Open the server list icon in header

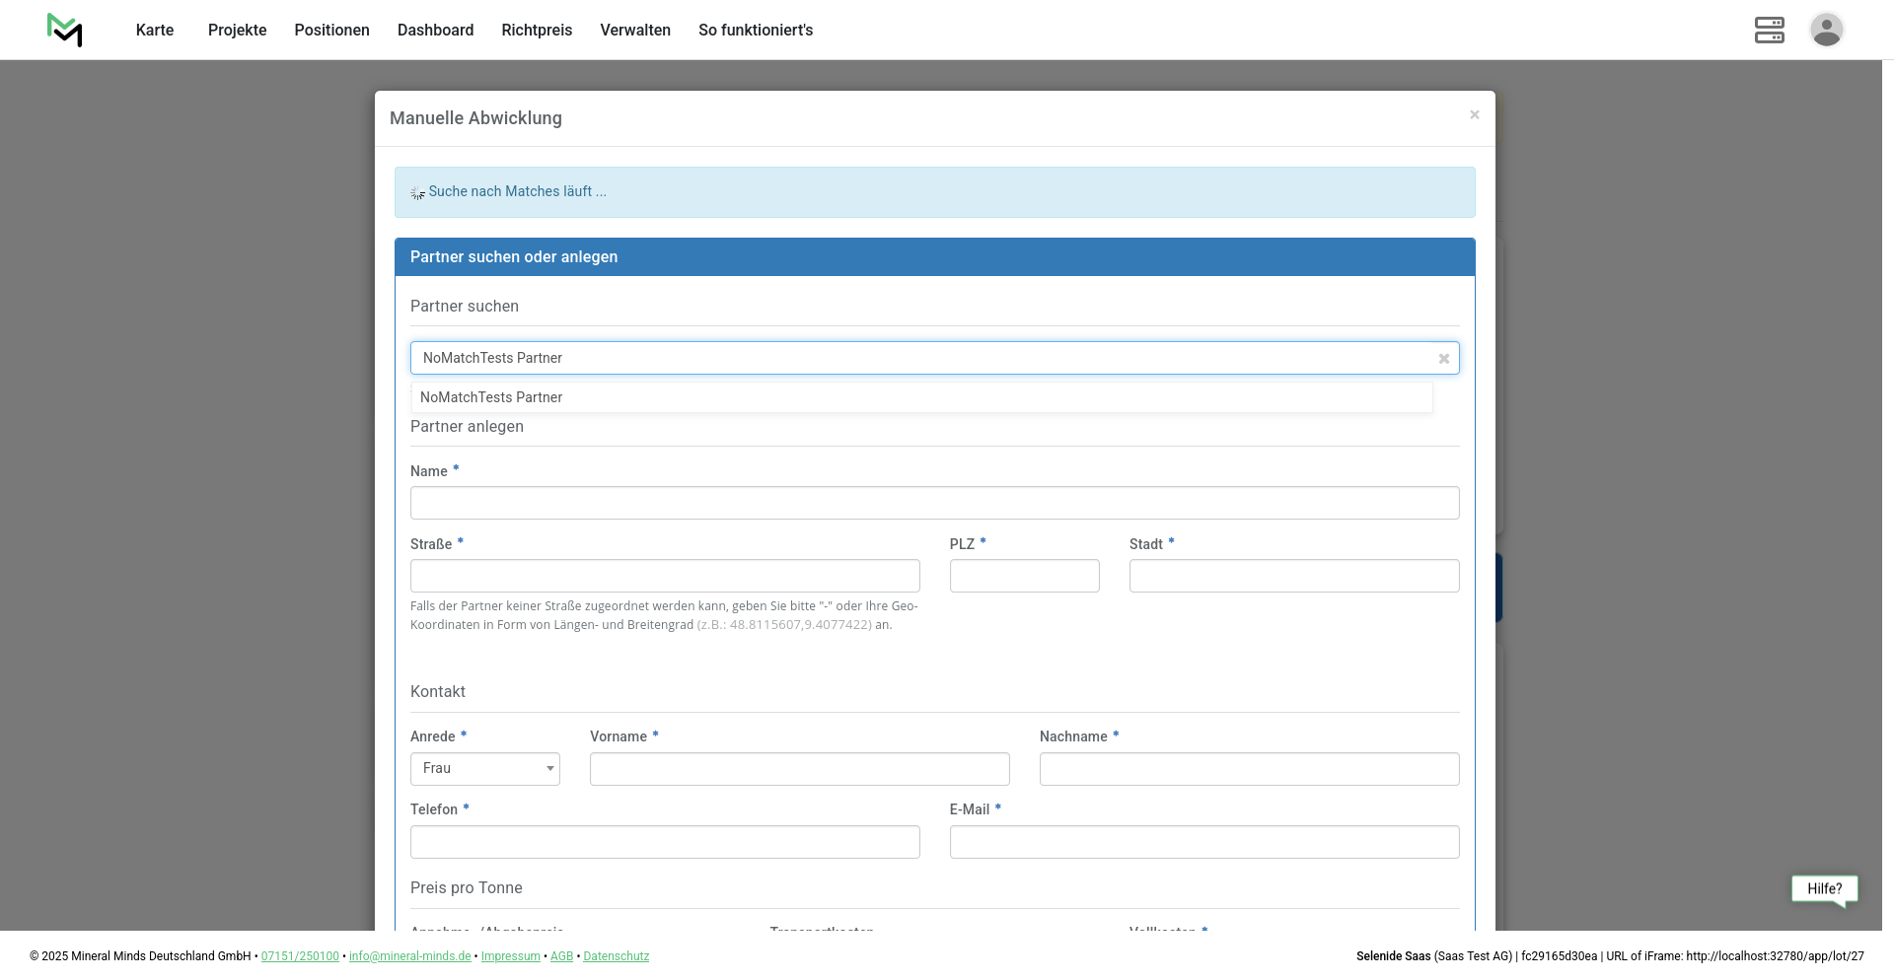1769,30
